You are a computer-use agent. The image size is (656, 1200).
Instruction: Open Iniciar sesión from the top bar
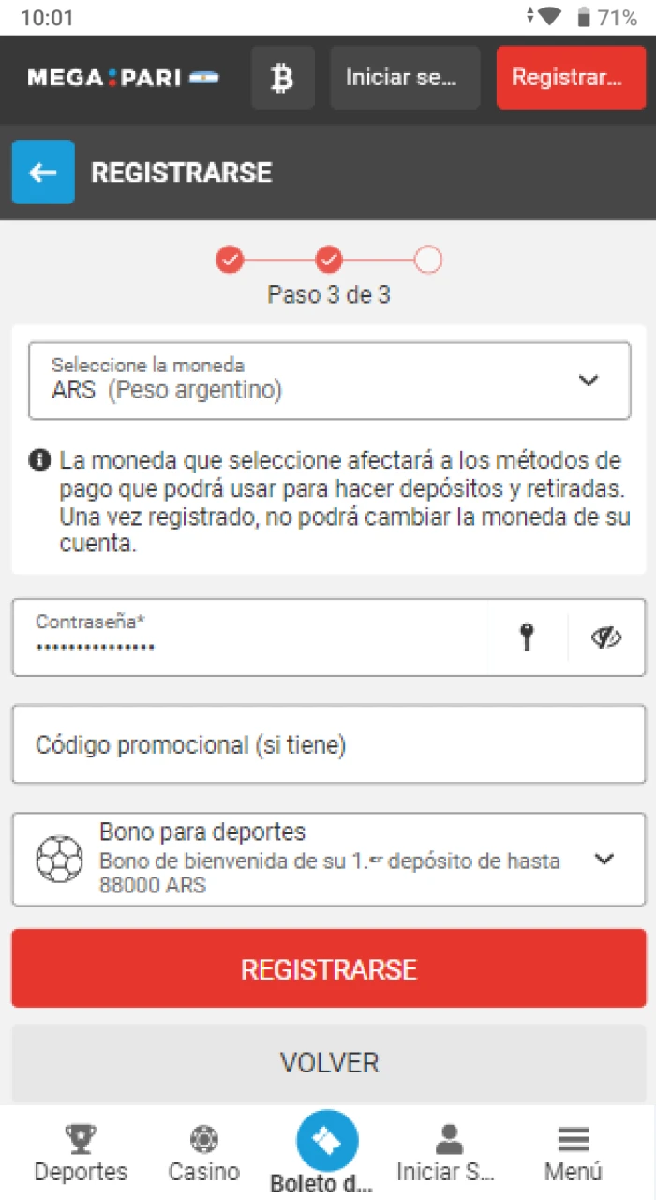pyautogui.click(x=404, y=78)
